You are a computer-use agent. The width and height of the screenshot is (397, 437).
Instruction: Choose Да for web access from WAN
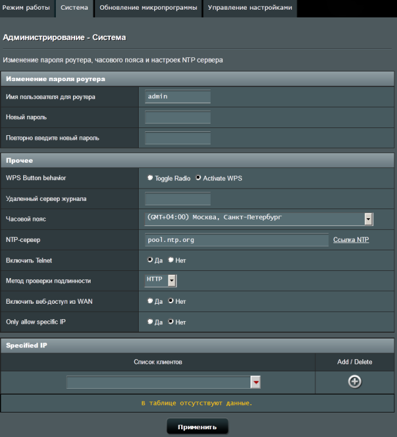pos(150,301)
